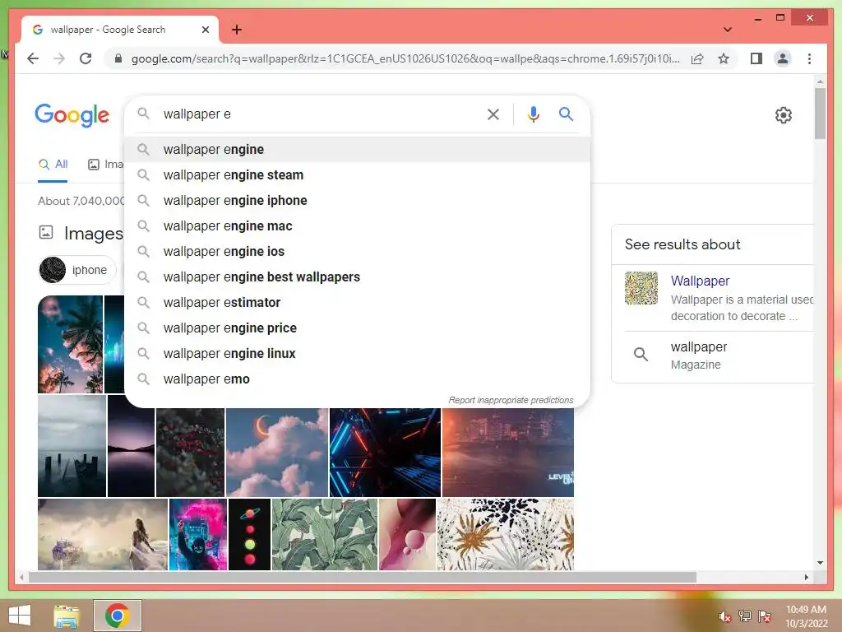
Task: Open the dark red flowers image
Action: [x=190, y=453]
